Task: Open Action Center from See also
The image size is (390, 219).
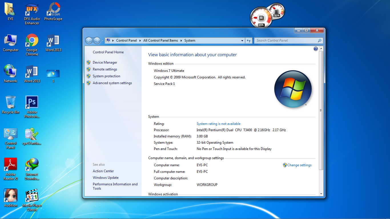Action: pos(103,171)
